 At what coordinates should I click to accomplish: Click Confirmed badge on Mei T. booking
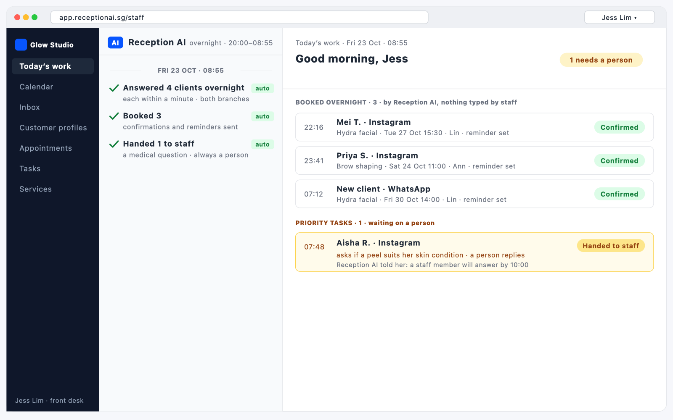619,127
